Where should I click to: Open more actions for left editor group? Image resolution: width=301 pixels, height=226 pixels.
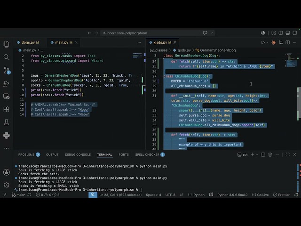click(x=139, y=42)
